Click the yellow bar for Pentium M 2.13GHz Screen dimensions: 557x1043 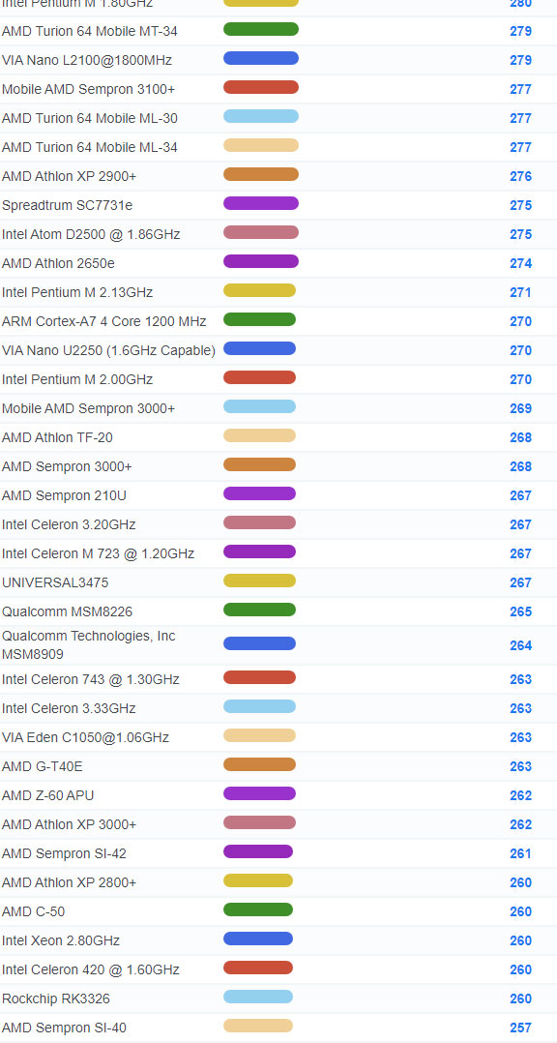[x=260, y=290]
